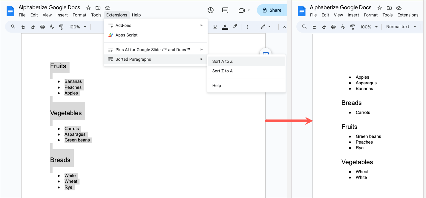Viewport: 426px width, 198px height.
Task: Click the Fruits heading in left document
Action: point(58,66)
